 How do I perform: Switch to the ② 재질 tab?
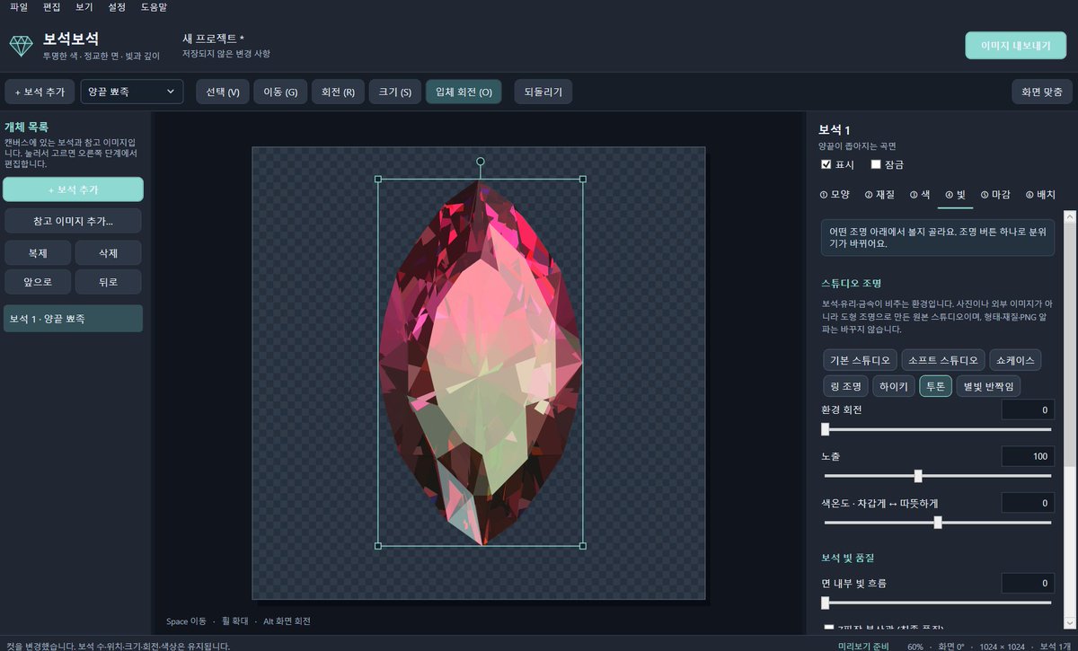click(879, 194)
